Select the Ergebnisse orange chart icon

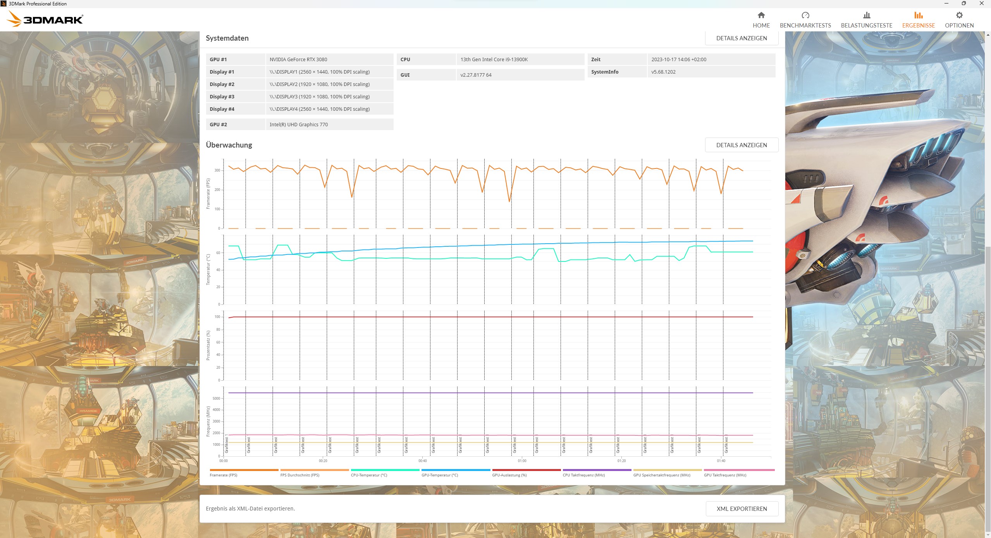[x=918, y=15]
